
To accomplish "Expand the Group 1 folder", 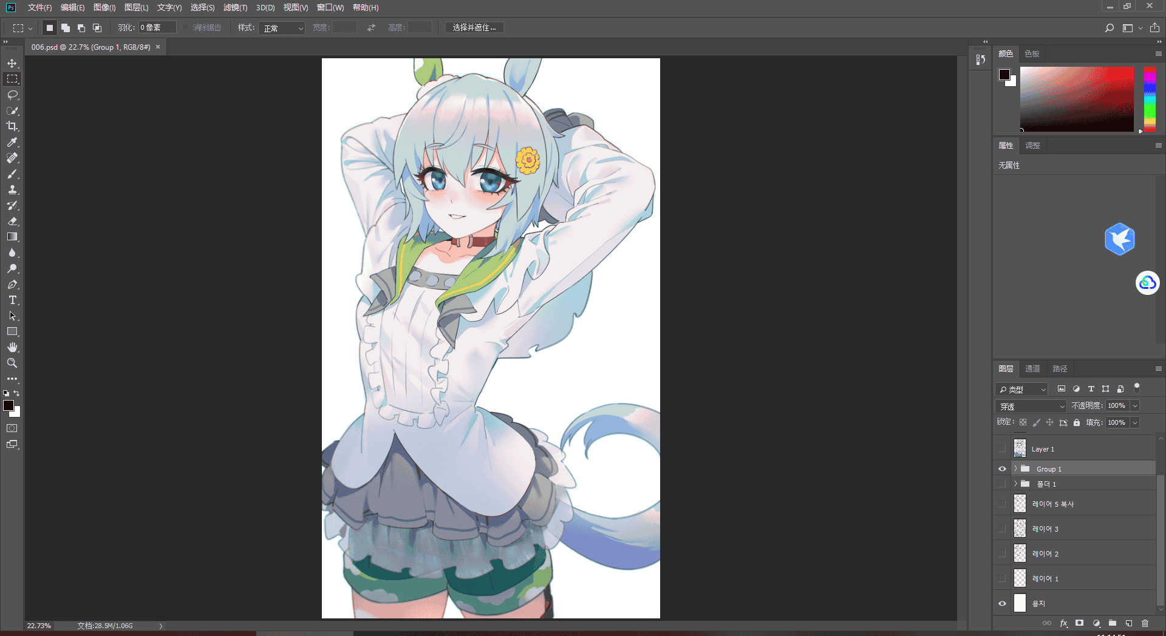I will pyautogui.click(x=1015, y=469).
